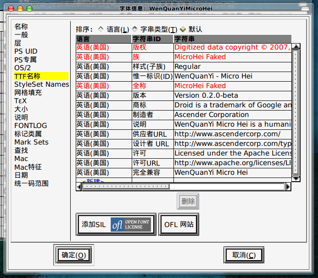The height and width of the screenshot is (278, 318).
Task: Open the 一般 section in sidebar
Action: 21,35
